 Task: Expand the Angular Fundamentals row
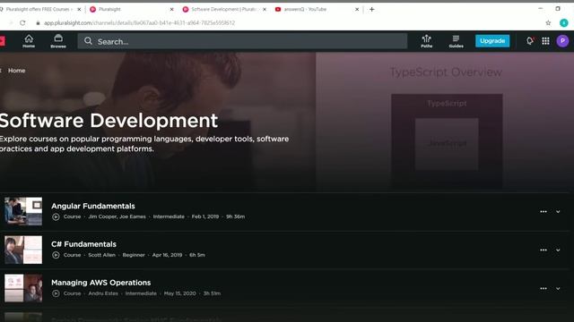(x=558, y=212)
